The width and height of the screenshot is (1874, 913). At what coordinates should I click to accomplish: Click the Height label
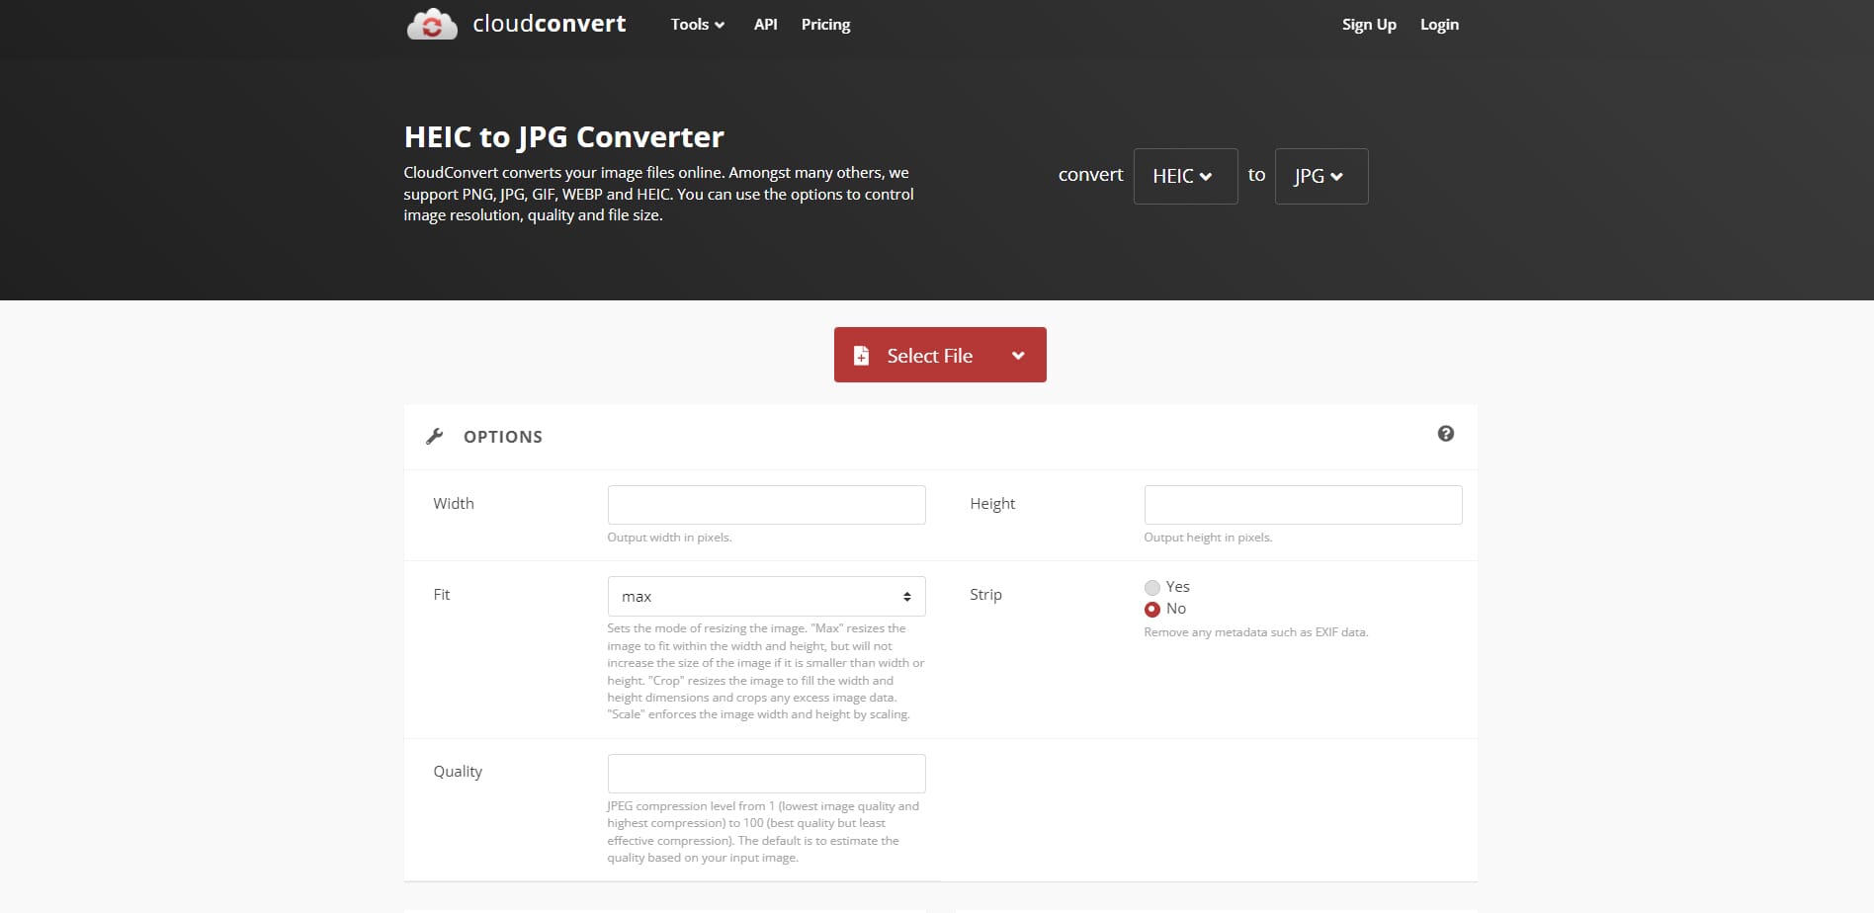point(992,504)
